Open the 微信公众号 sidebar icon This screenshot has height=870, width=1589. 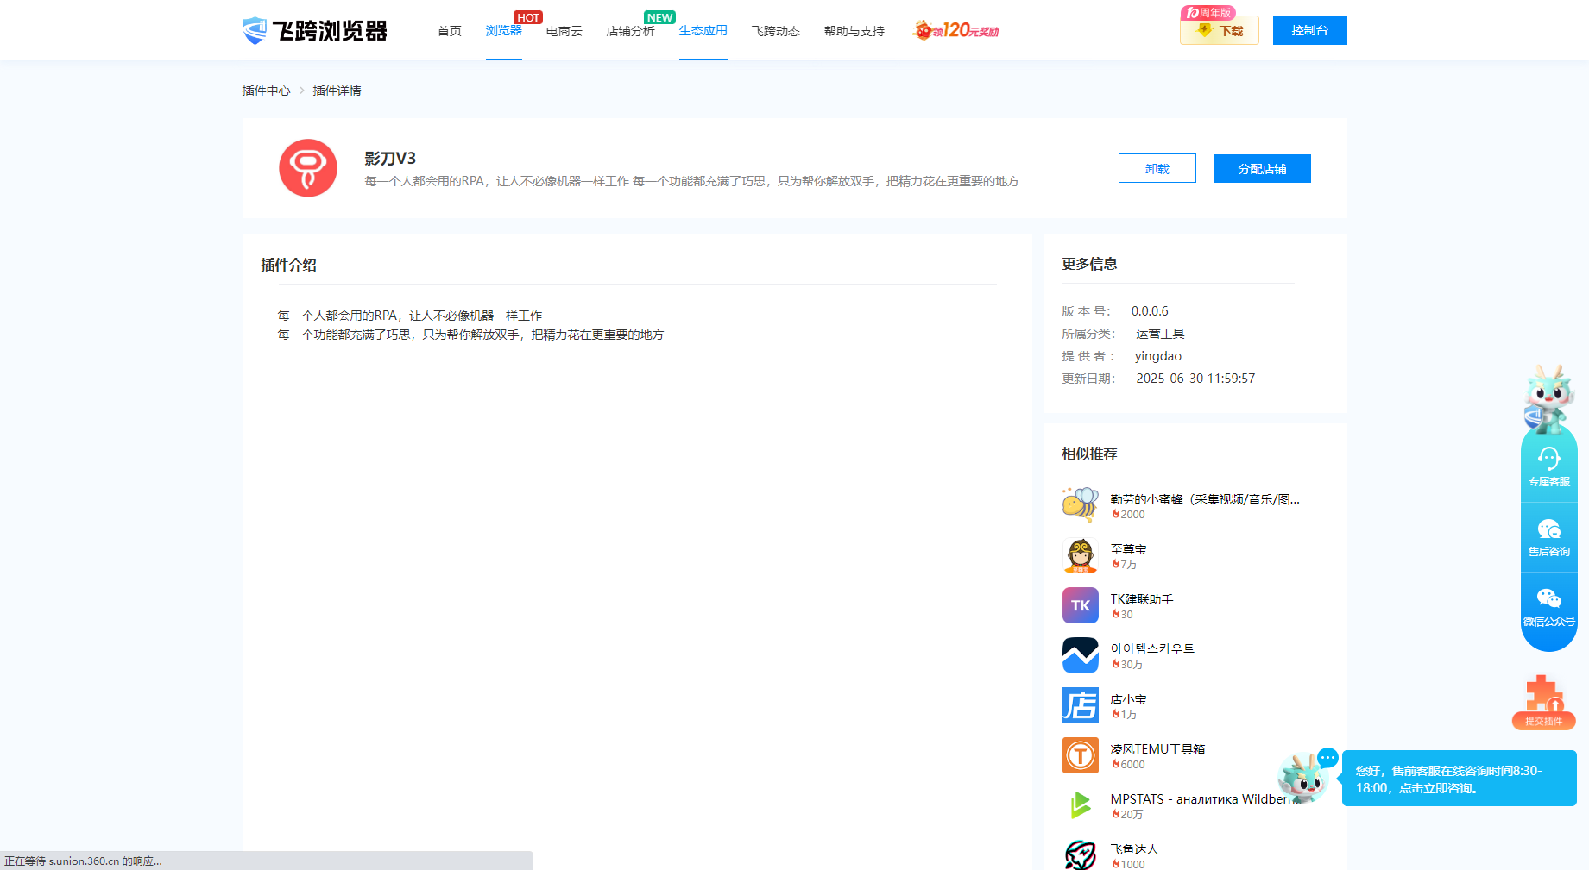[x=1548, y=606]
